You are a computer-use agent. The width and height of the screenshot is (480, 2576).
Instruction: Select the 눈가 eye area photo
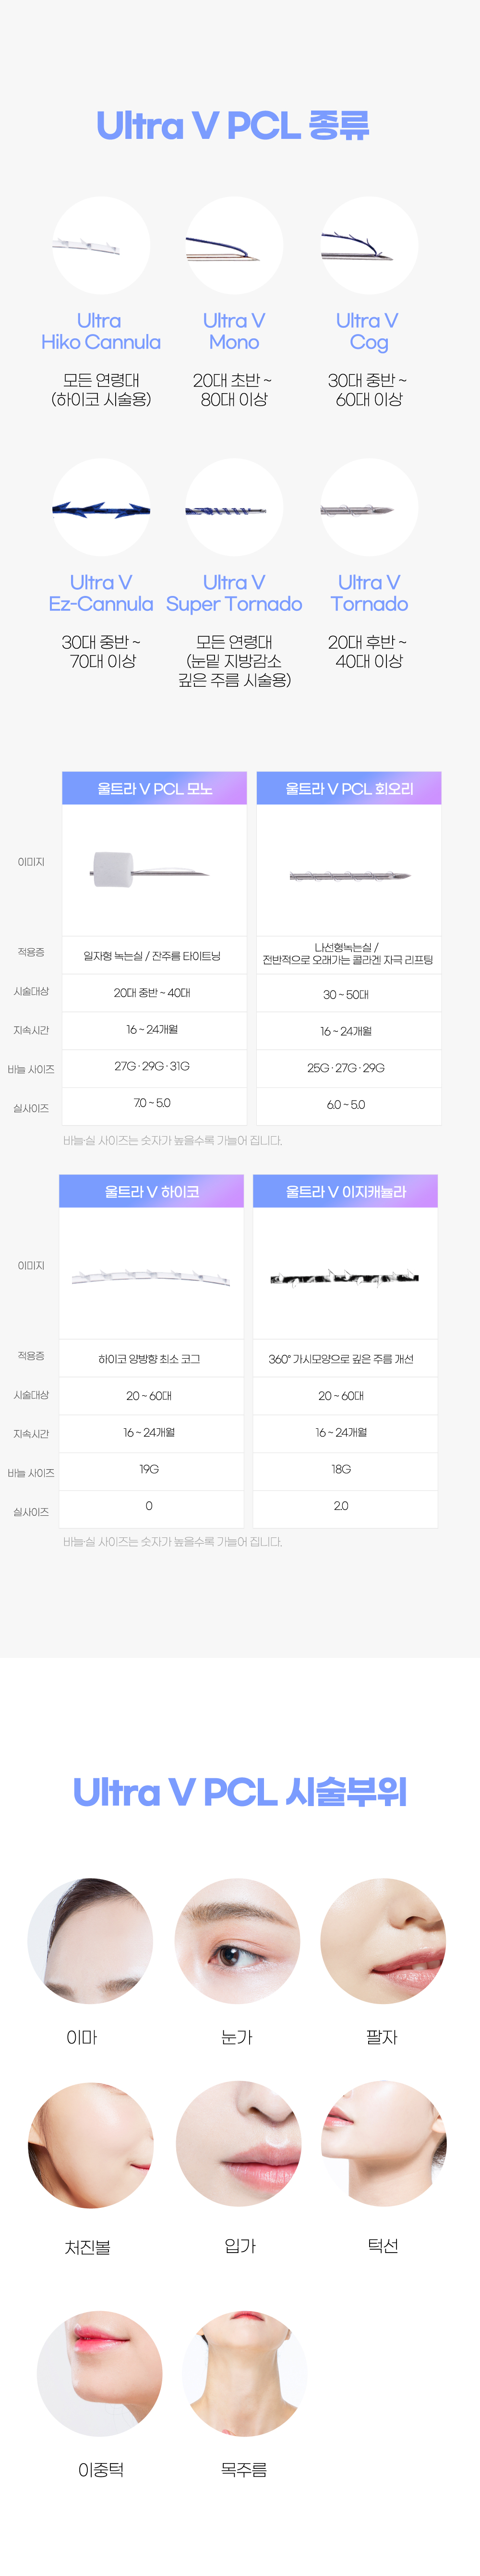click(x=238, y=1940)
